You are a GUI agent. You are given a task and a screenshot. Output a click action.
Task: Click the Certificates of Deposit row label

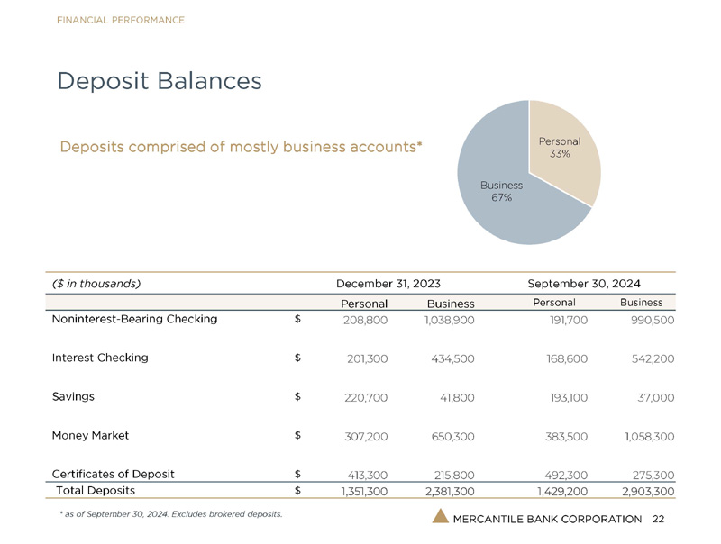113,474
